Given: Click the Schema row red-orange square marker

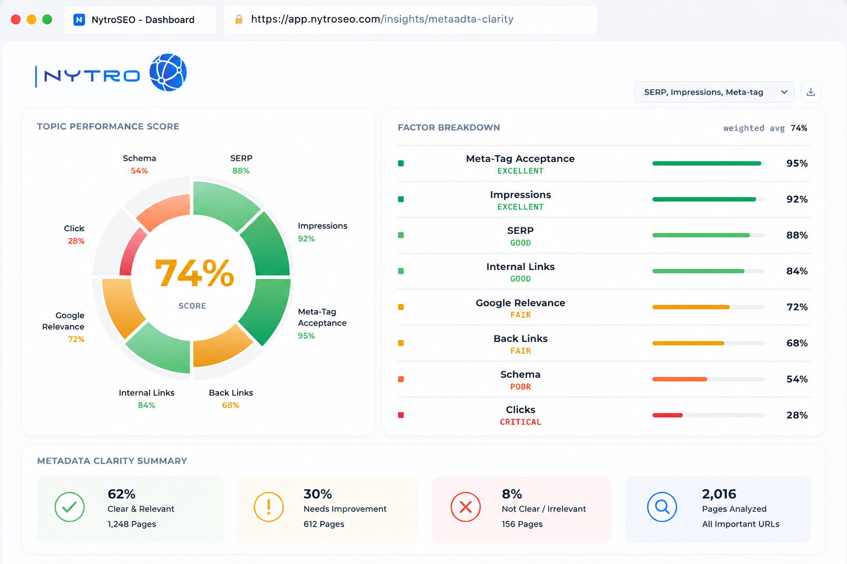Looking at the screenshot, I should point(401,379).
